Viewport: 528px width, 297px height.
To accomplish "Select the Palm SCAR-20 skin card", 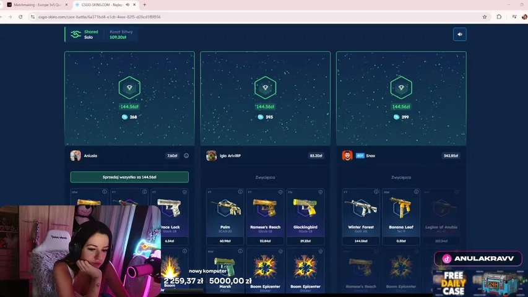I will click(x=225, y=217).
